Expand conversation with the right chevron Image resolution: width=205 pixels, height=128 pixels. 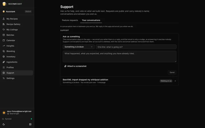click(175, 81)
